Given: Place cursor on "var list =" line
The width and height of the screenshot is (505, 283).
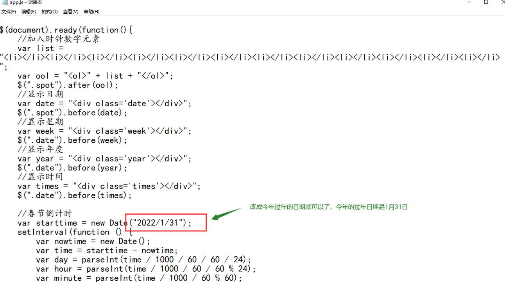Looking at the screenshot, I should [41, 48].
